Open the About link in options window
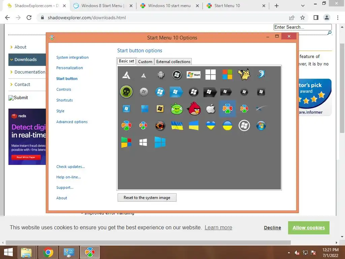This screenshot has height=259, width=345. coord(62,198)
